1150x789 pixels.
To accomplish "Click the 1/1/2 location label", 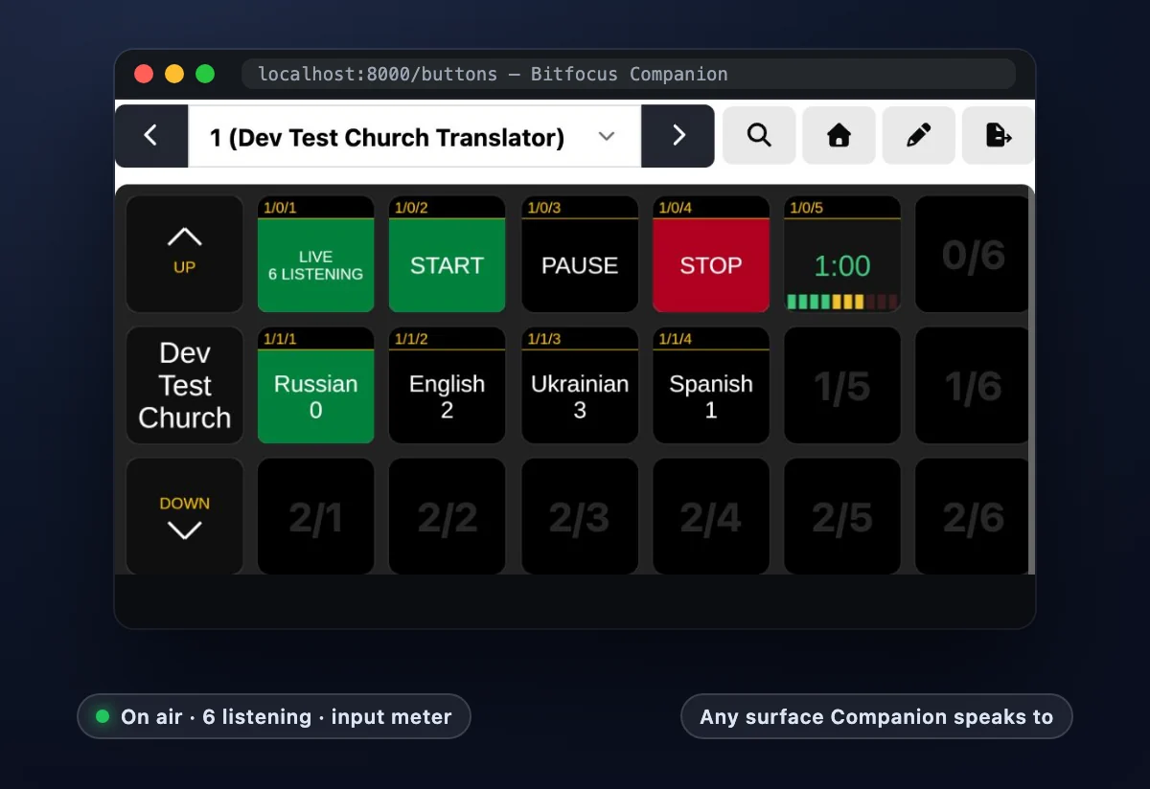I will pyautogui.click(x=411, y=339).
